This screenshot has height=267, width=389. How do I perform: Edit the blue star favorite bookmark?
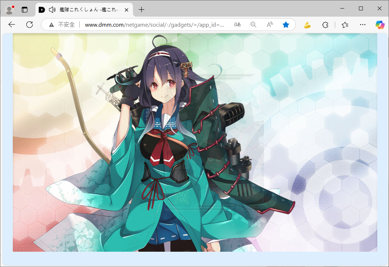tap(286, 25)
